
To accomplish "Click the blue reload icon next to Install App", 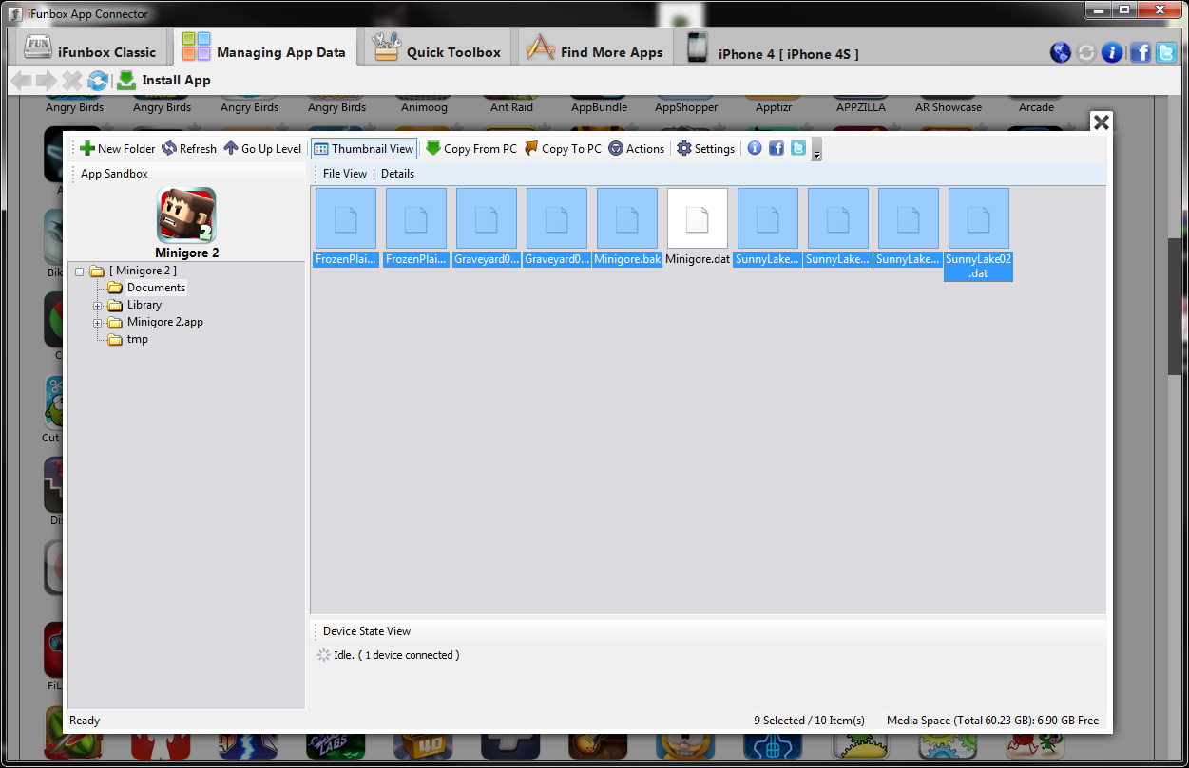I will pos(98,81).
